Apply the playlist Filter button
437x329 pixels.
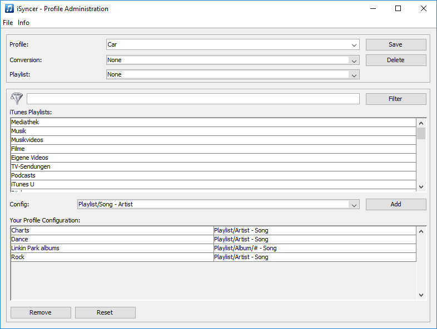(396, 99)
